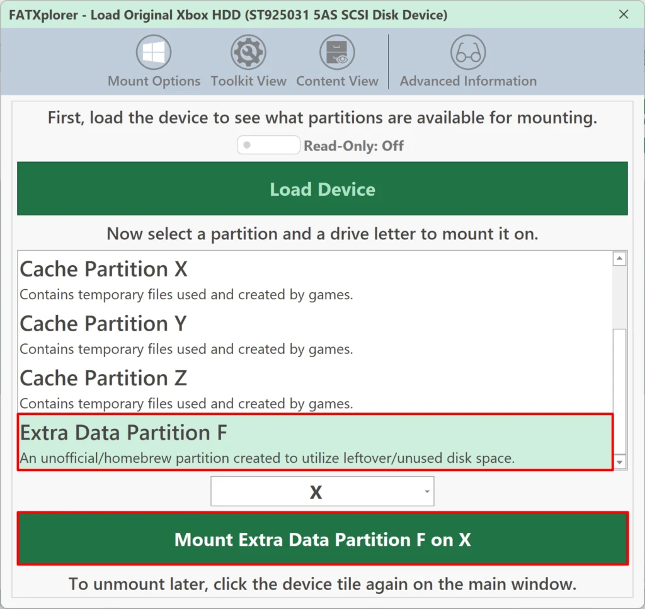Viewport: 645px width, 609px height.
Task: Click Mount Extra Data Partition F on X
Action: coord(322,538)
